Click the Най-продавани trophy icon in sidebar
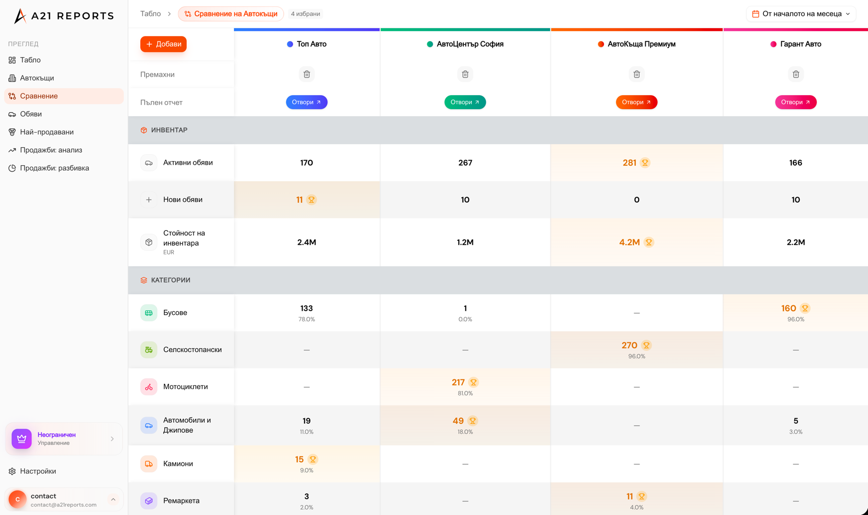 click(x=12, y=132)
